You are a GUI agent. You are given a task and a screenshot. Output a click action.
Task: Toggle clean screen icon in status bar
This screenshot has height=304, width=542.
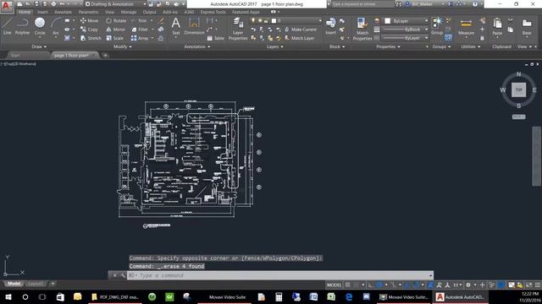tap(528, 285)
